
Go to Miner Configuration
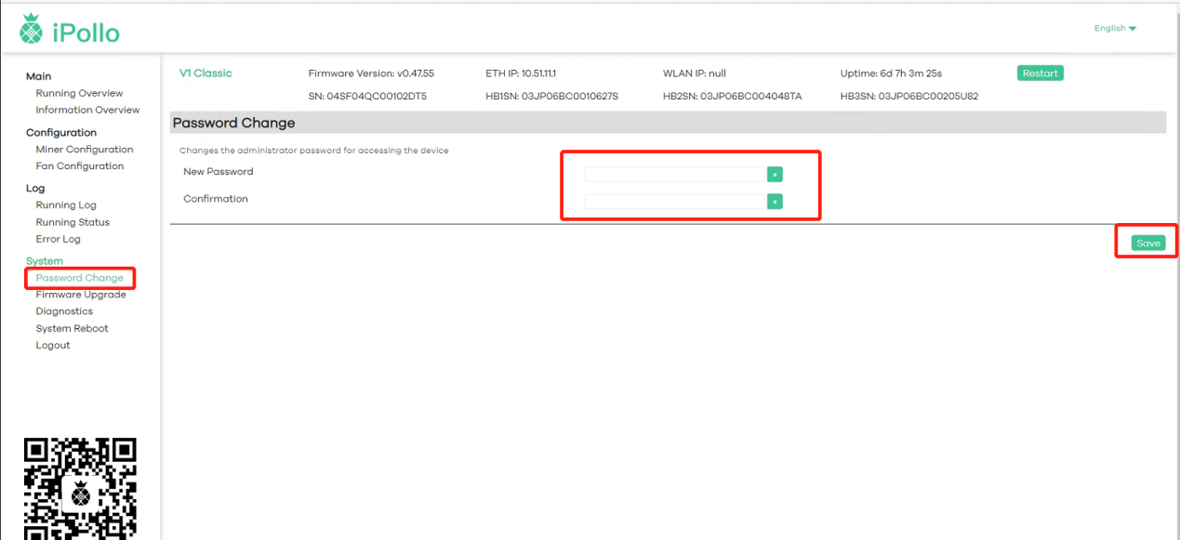pos(85,150)
